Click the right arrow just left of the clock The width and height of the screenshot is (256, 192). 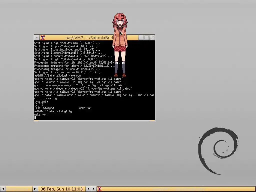click(x=35, y=189)
